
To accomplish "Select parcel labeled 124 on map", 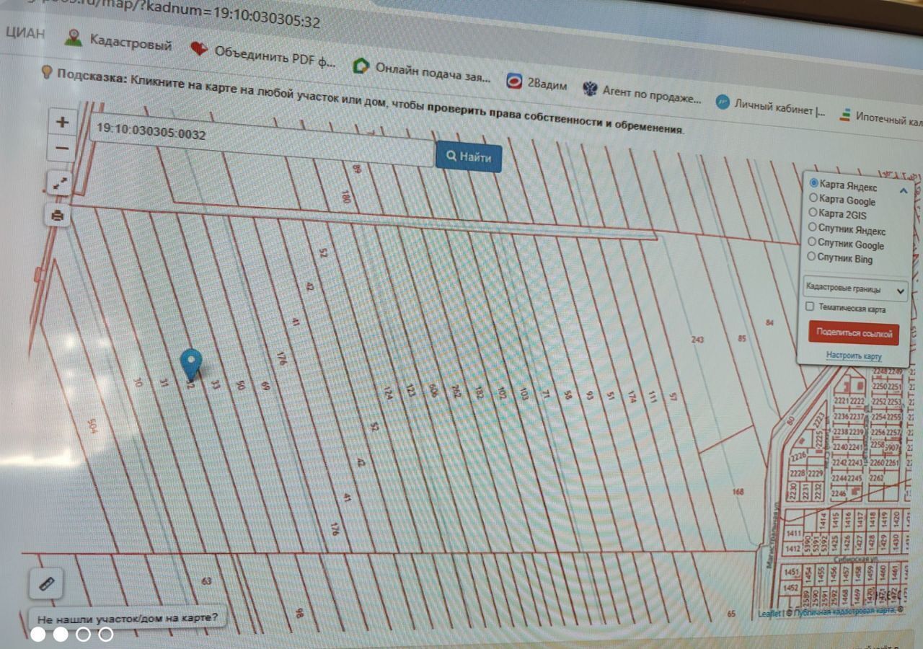I will coord(388,393).
